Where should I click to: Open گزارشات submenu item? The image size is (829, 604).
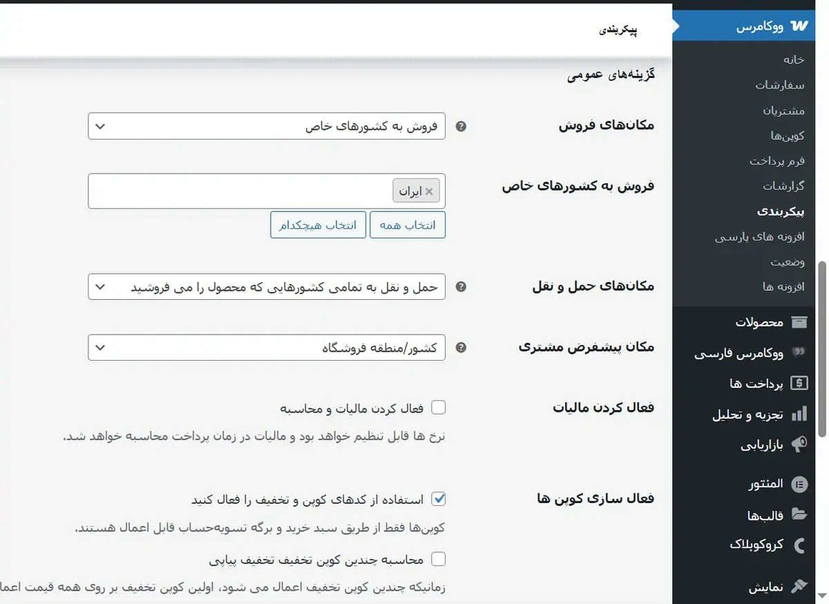pos(784,186)
